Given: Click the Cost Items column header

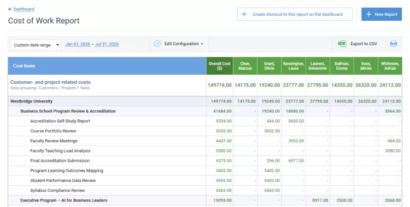Looking at the screenshot, I should (107, 66).
